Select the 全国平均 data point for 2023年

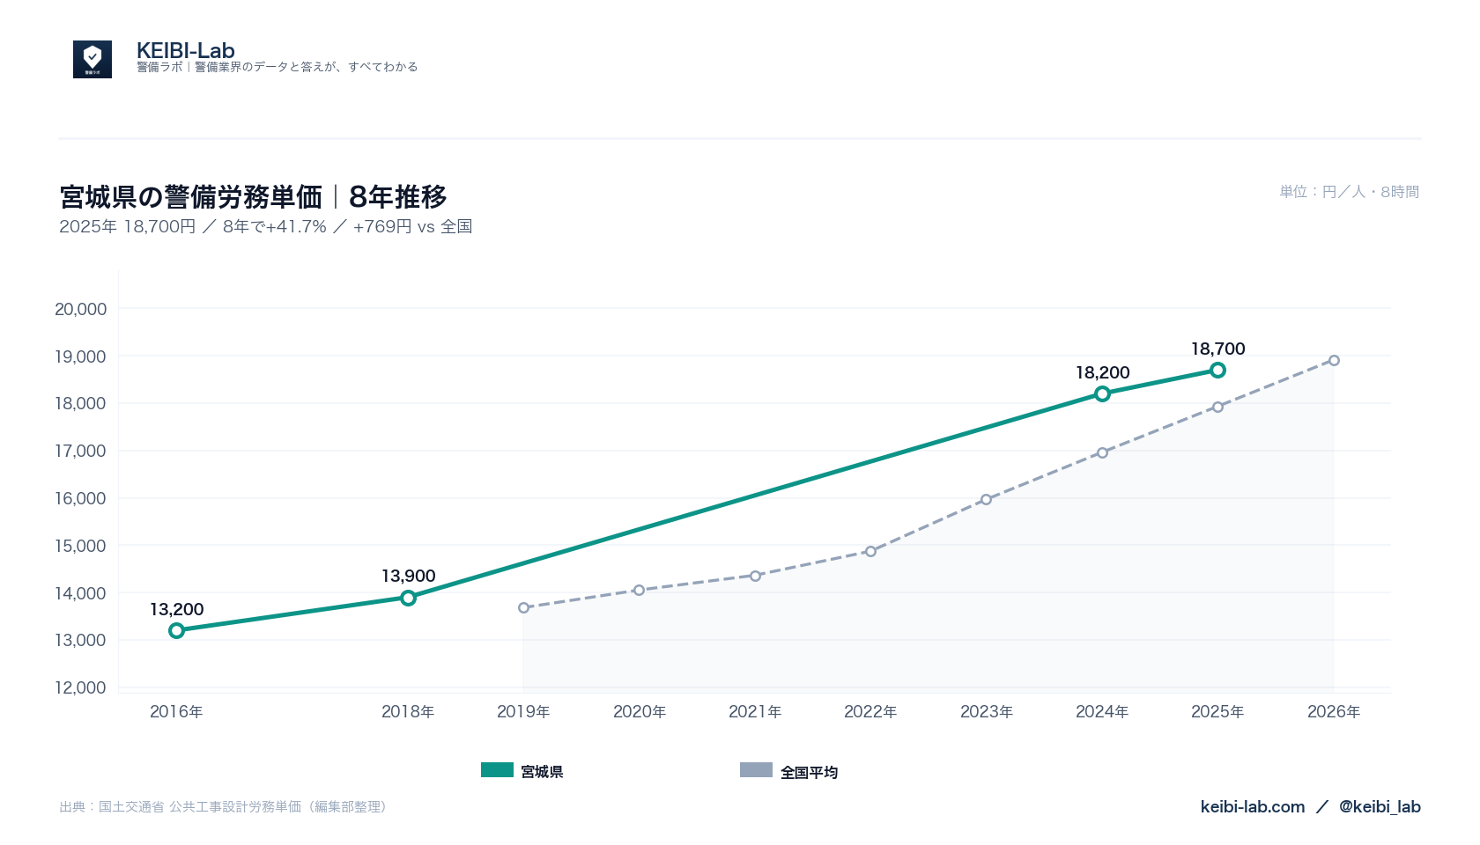pyautogui.click(x=986, y=499)
